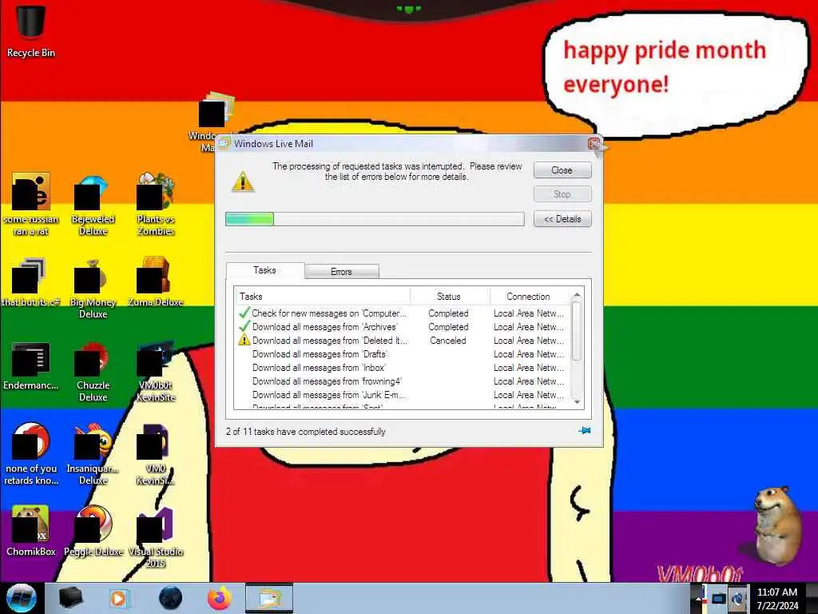This screenshot has height=614, width=818.
Task: Click the blue pin icon in the dialog
Action: [x=584, y=431]
